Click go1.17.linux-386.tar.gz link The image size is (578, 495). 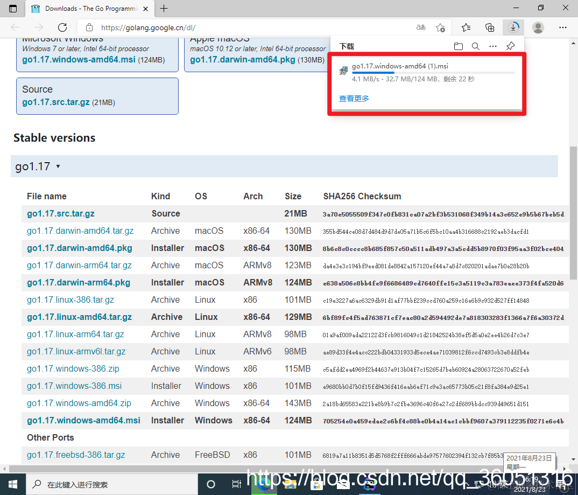[x=71, y=300]
